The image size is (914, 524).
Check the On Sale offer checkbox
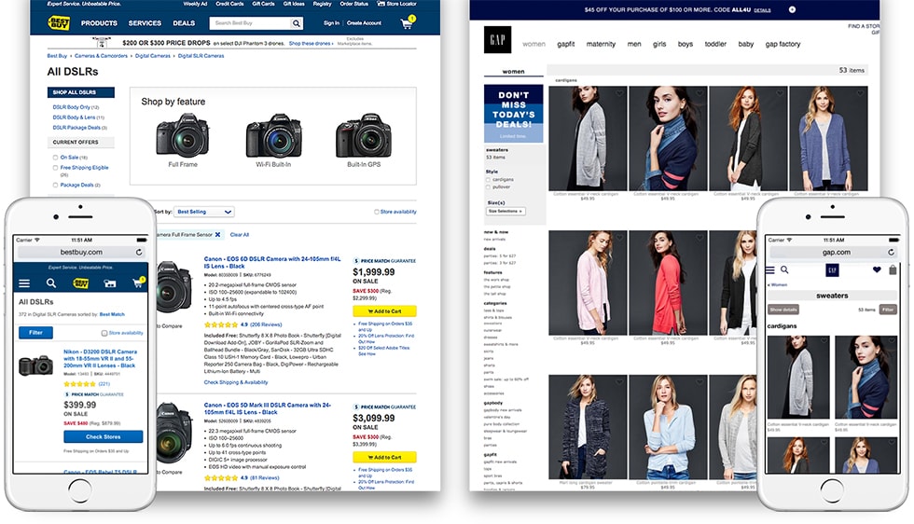click(55, 158)
